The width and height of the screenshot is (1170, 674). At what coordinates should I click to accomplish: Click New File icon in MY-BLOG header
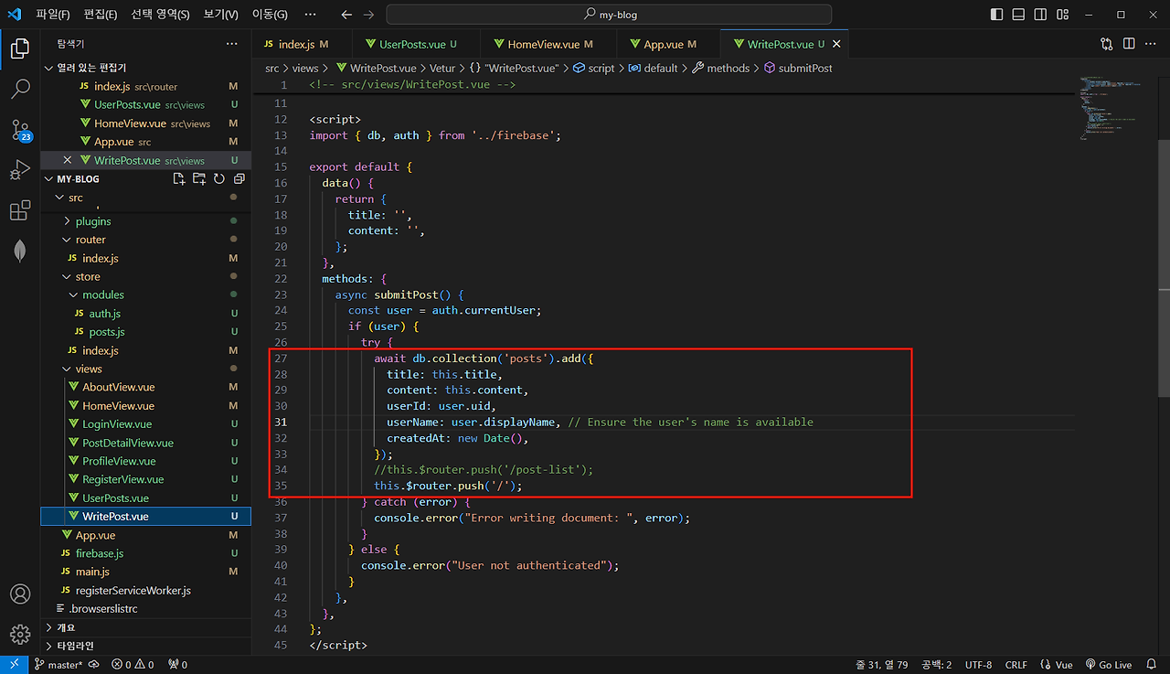tap(179, 179)
